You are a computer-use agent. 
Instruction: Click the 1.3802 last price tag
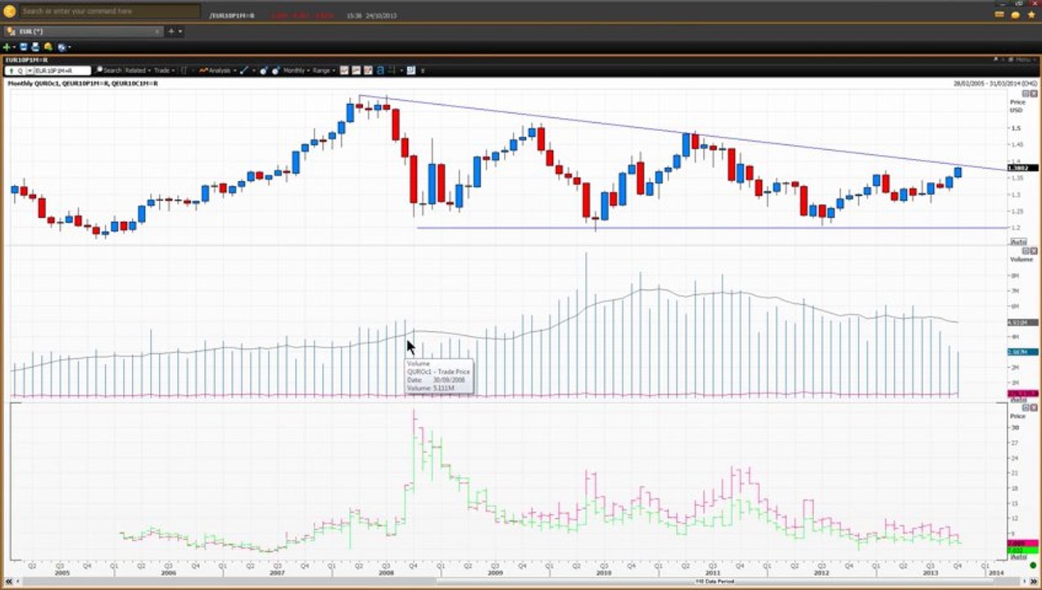coord(1024,168)
